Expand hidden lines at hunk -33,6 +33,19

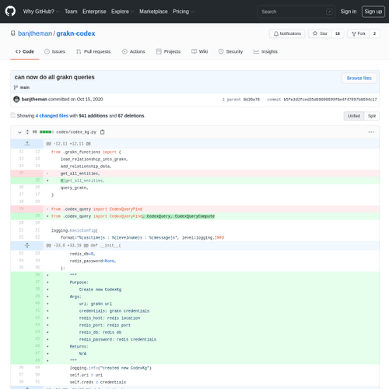(27, 245)
